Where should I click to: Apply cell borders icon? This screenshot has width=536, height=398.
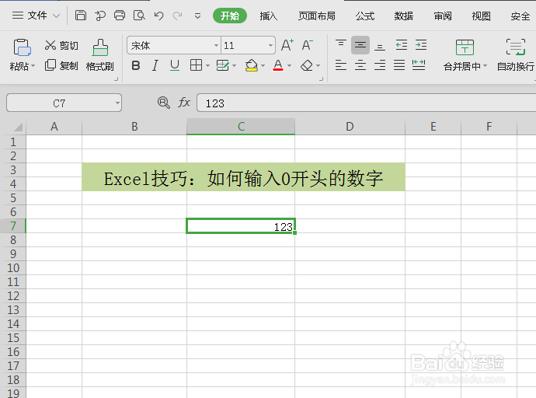196,65
